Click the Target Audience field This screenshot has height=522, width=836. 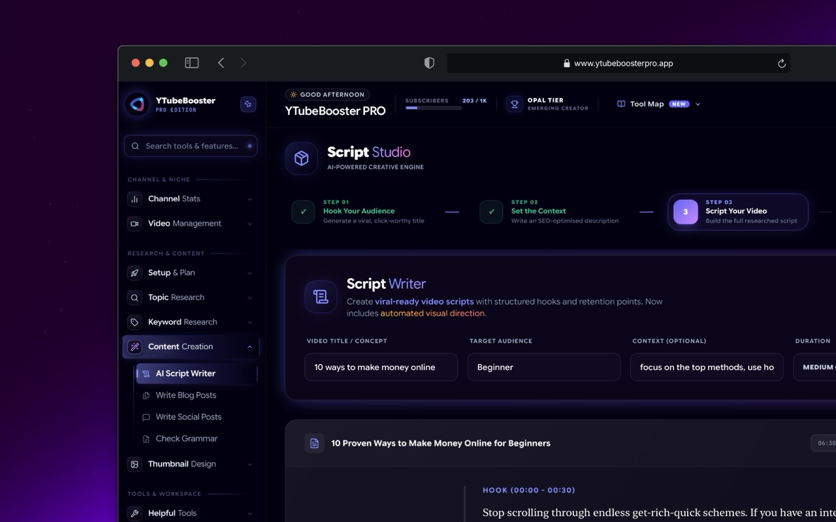point(544,367)
